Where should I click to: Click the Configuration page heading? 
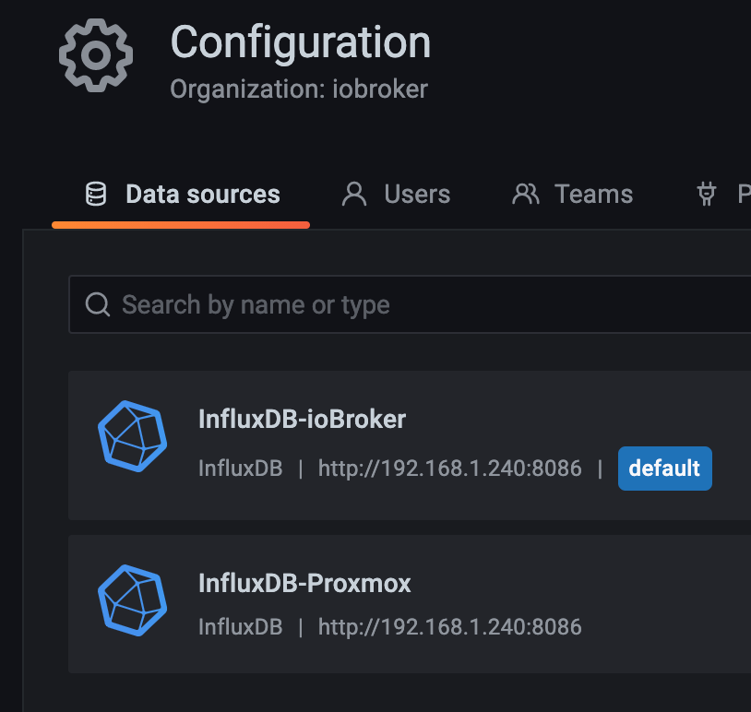301,42
